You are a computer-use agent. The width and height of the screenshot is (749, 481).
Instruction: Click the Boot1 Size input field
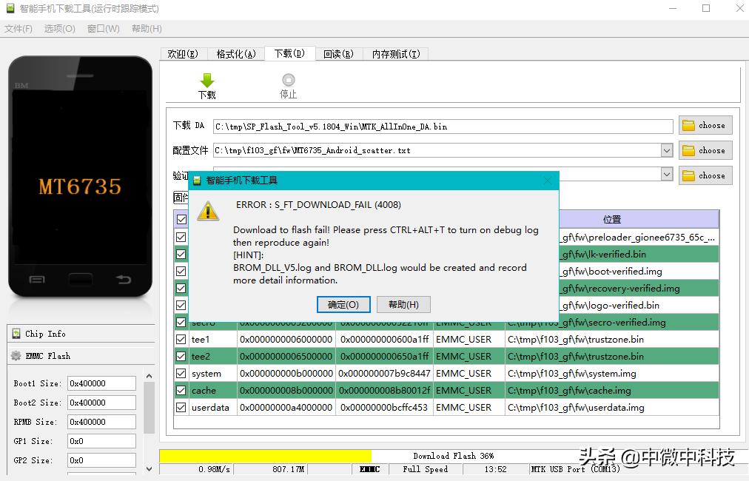tap(101, 383)
